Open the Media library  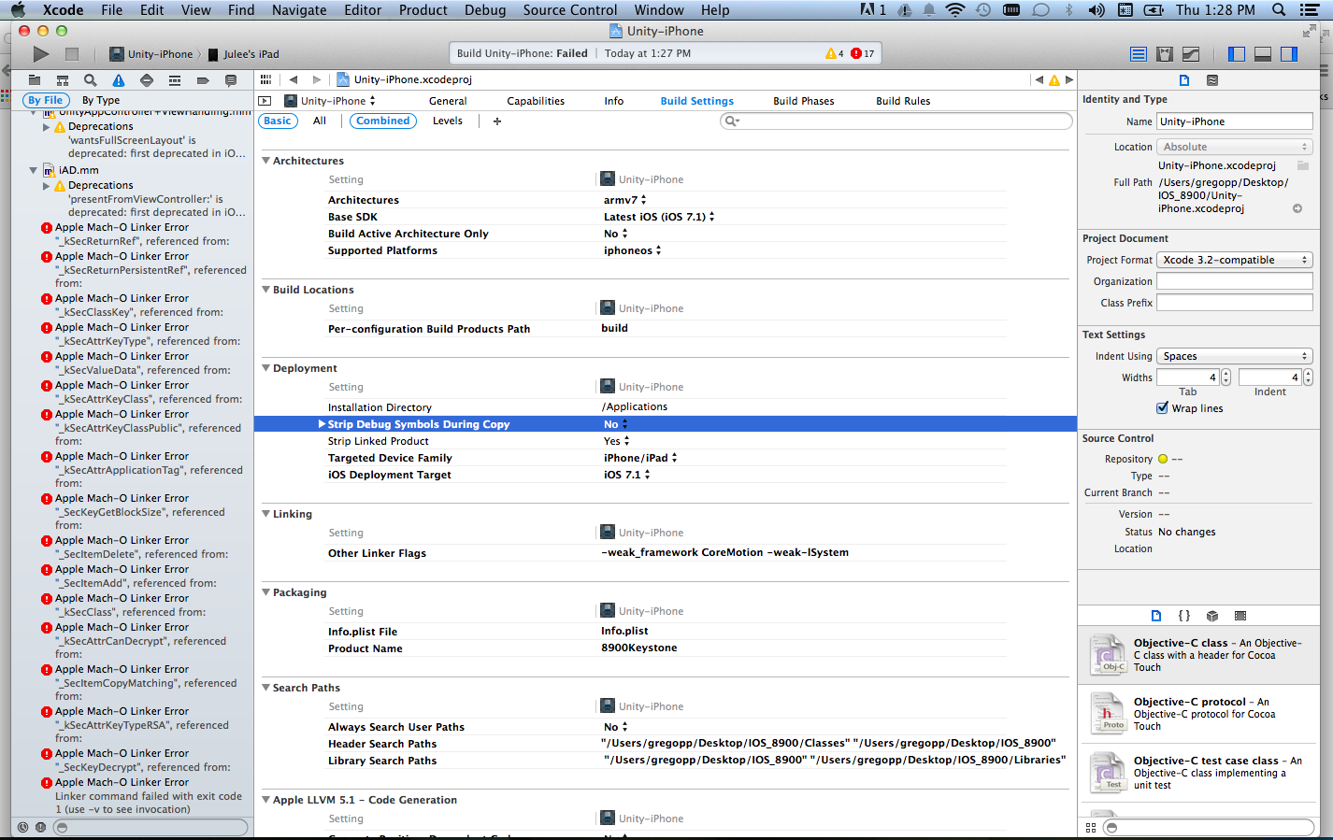1240,616
